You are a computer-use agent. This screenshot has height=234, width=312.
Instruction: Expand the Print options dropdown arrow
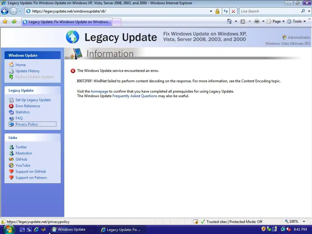263,21
